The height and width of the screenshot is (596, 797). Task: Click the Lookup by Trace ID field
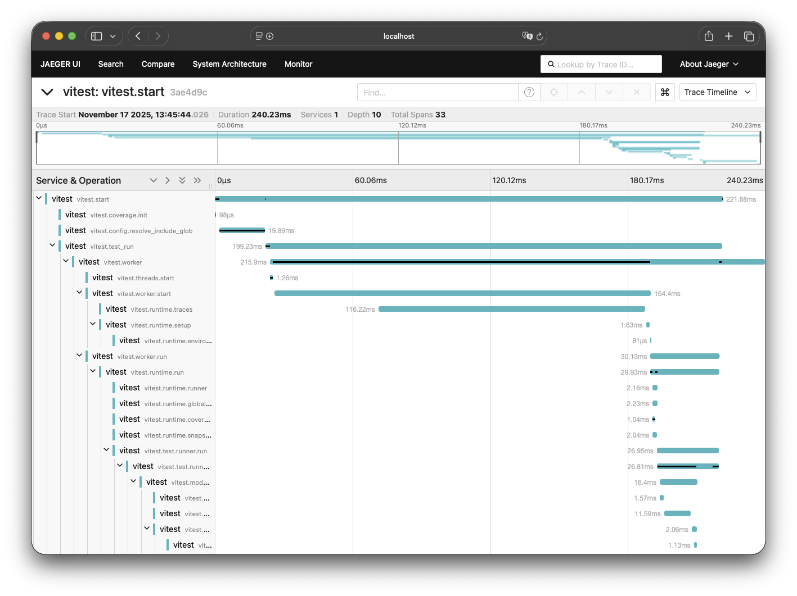point(602,64)
